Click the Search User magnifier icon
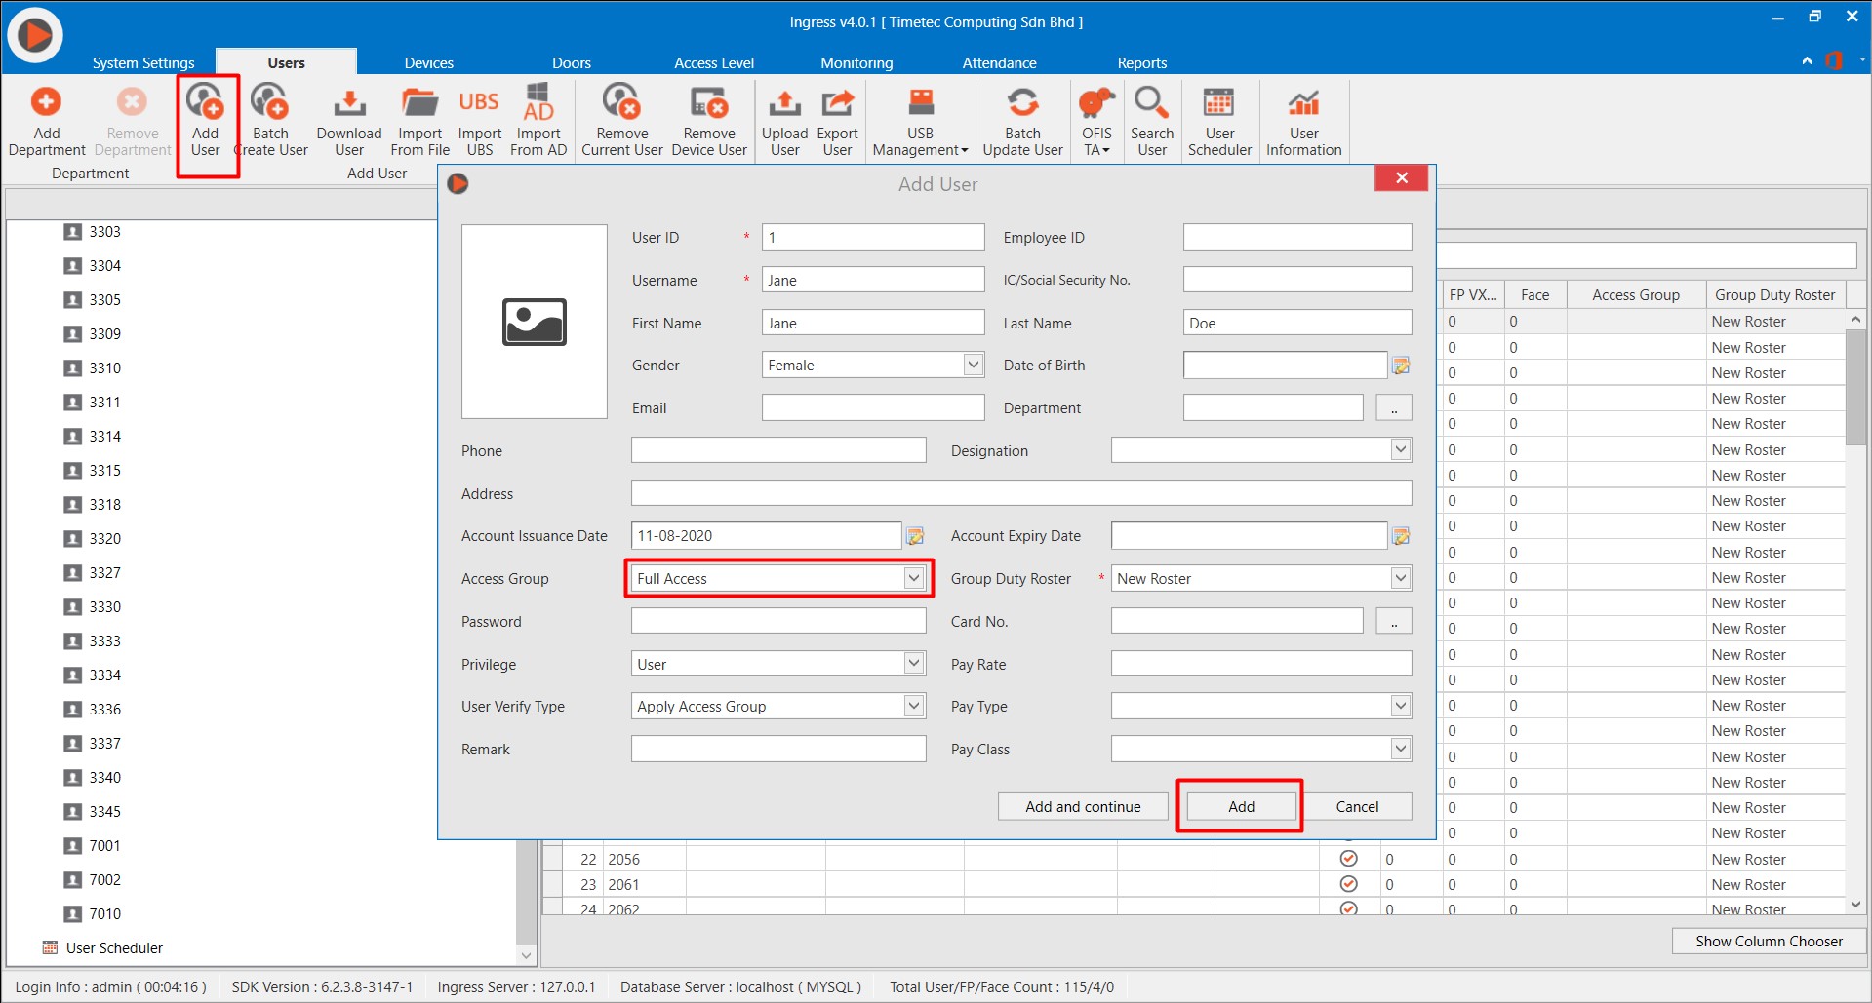1872x1003 pixels. [x=1151, y=102]
